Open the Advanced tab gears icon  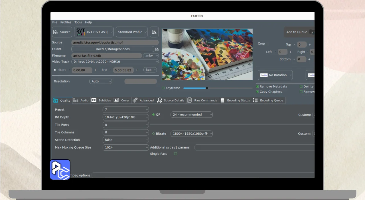[x=135, y=100]
